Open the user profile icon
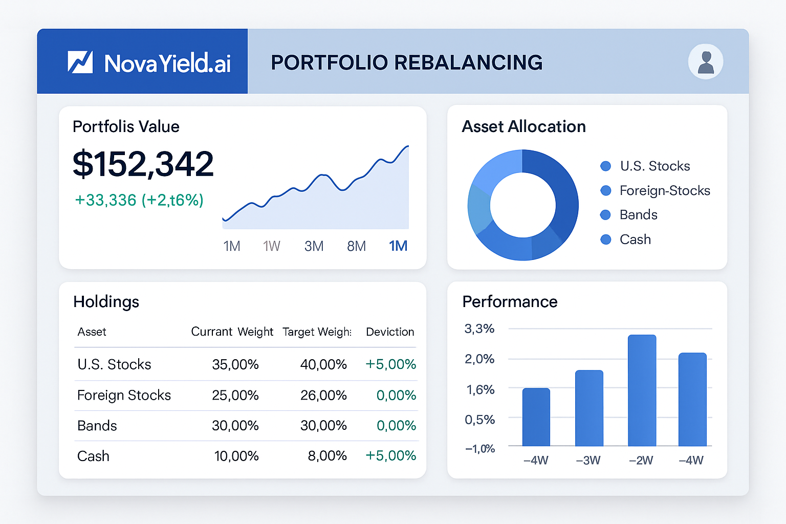Viewport: 786px width, 524px height. [706, 61]
